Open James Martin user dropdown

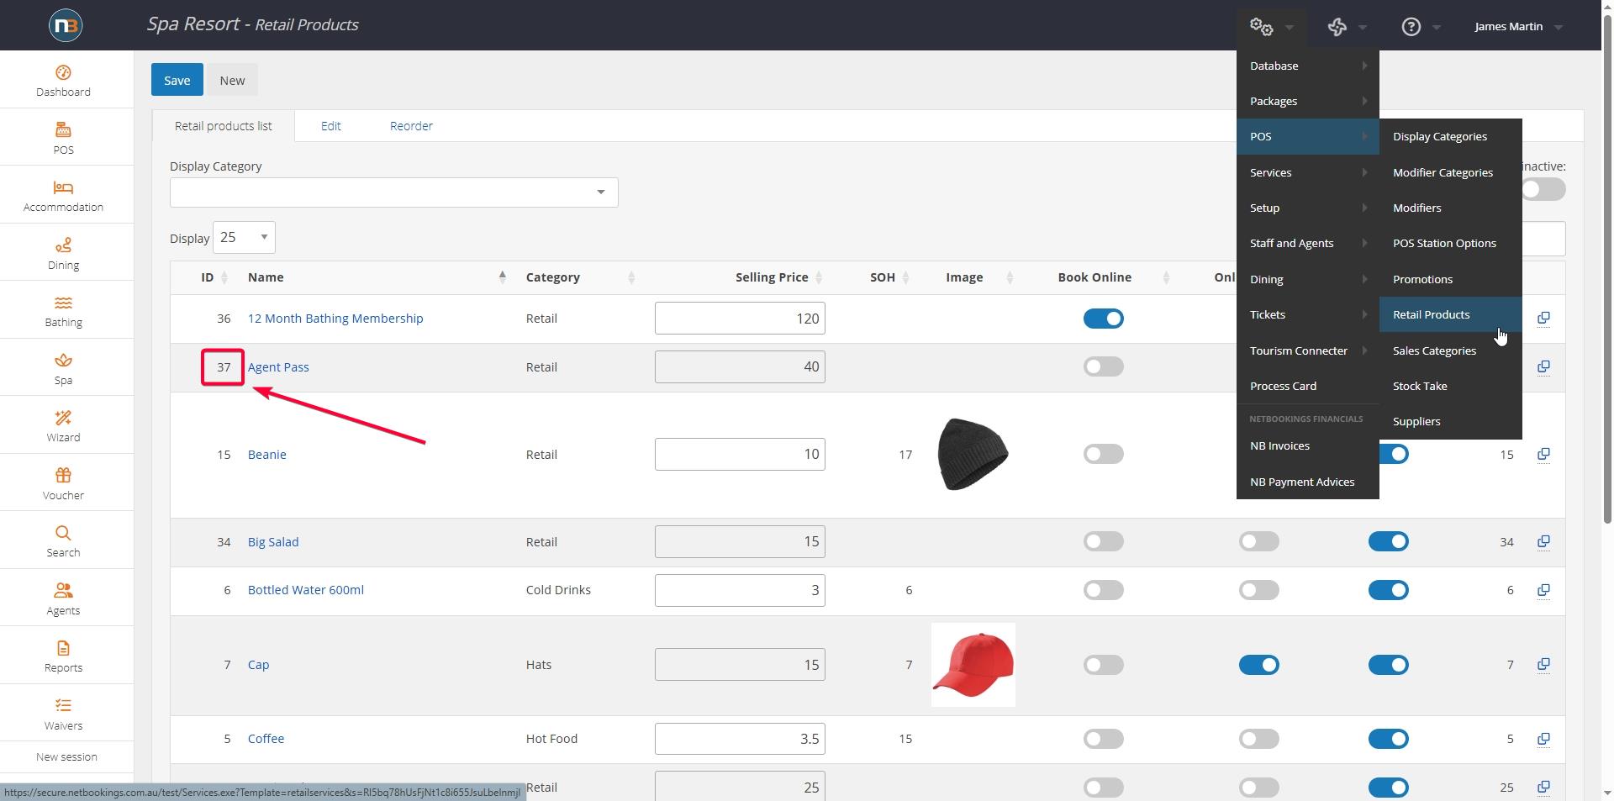point(1518,27)
